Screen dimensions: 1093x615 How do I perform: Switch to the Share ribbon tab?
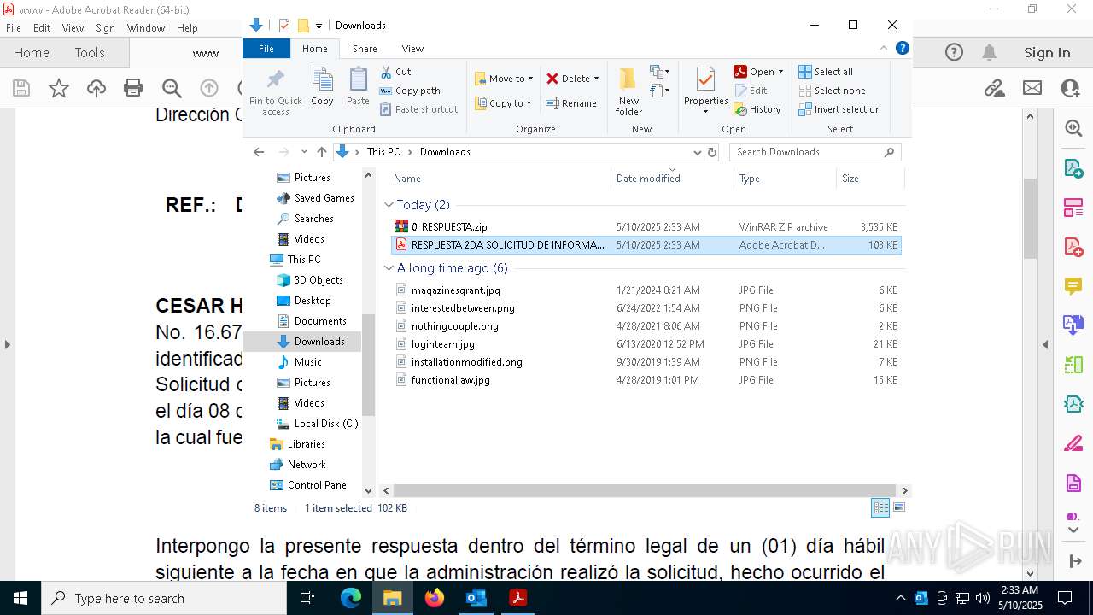[x=365, y=49]
